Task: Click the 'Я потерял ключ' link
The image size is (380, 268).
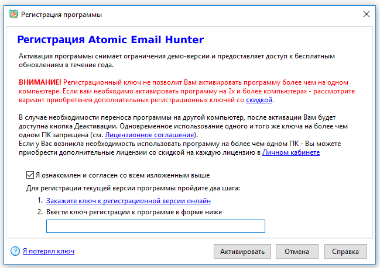Action: coord(49,251)
